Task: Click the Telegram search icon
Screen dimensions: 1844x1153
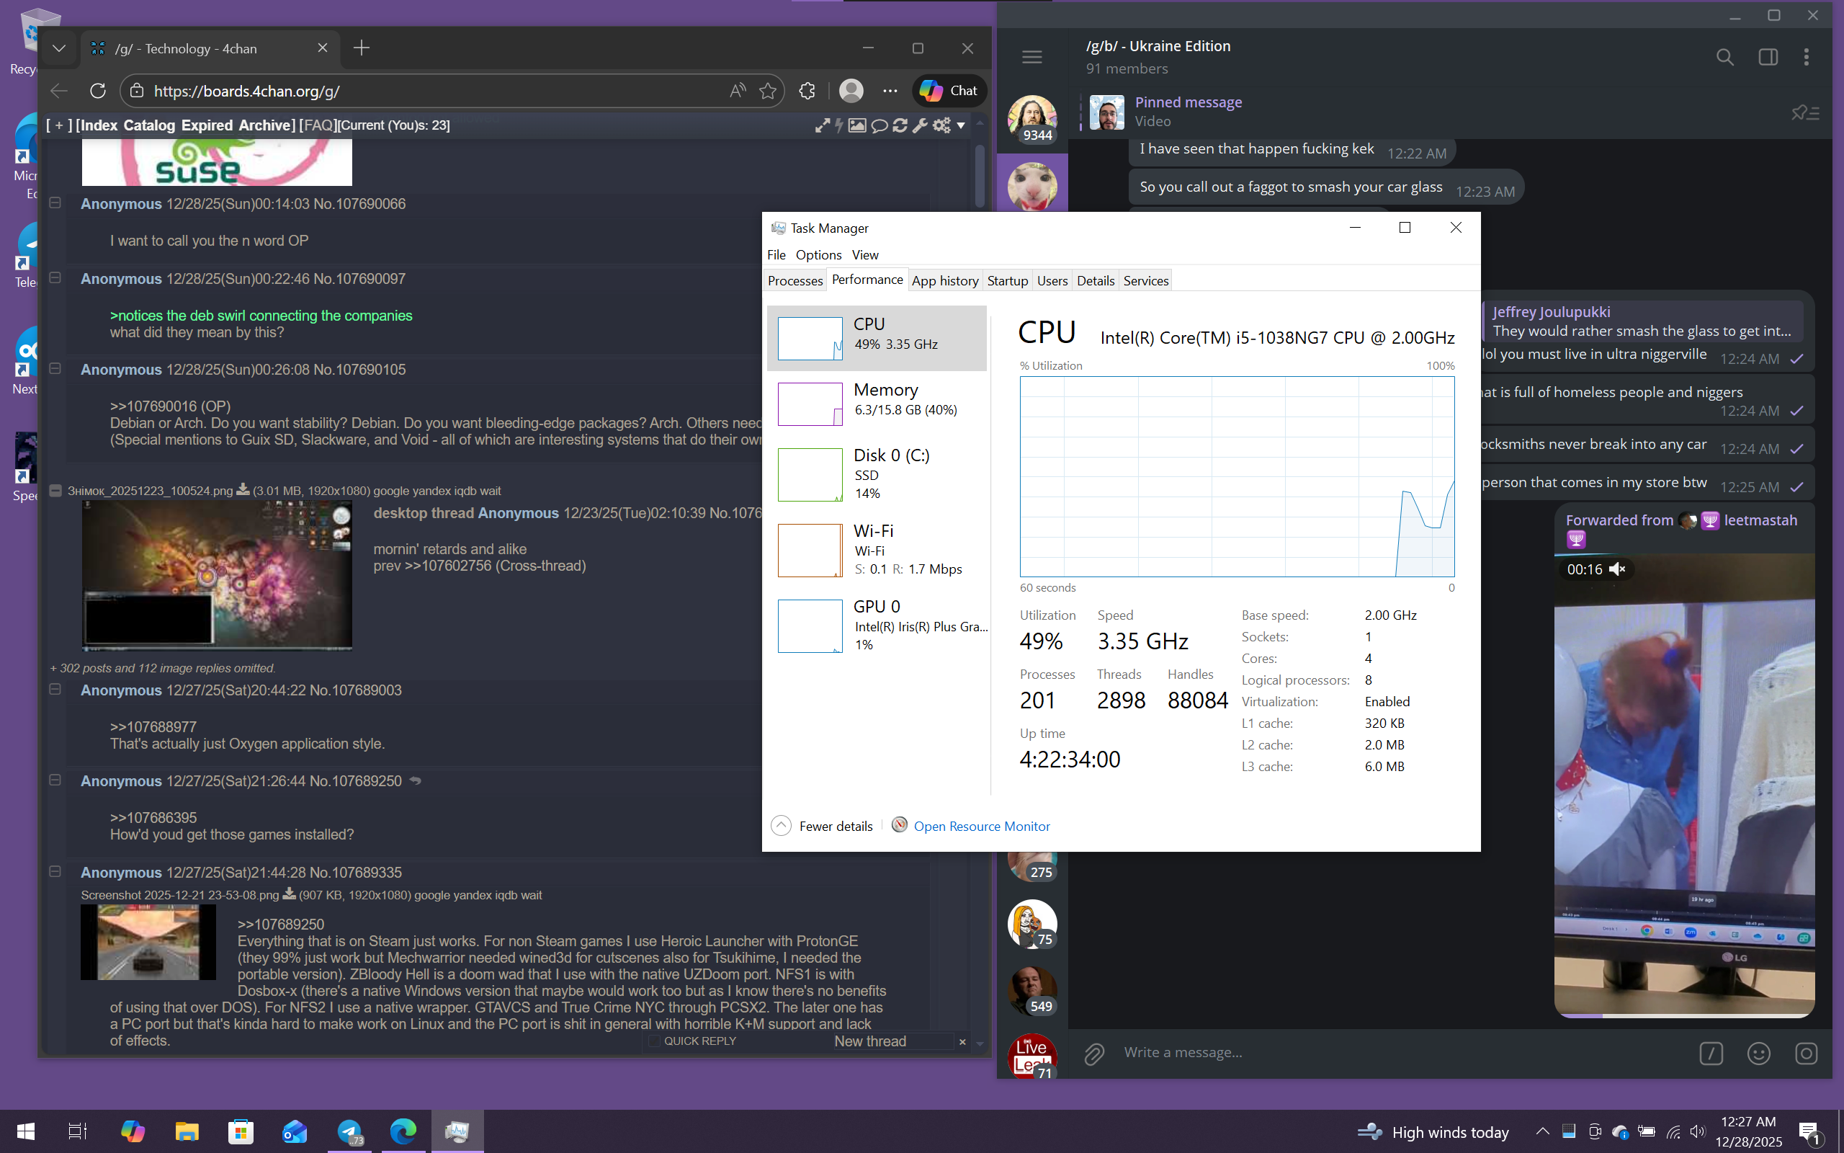Action: click(1724, 57)
